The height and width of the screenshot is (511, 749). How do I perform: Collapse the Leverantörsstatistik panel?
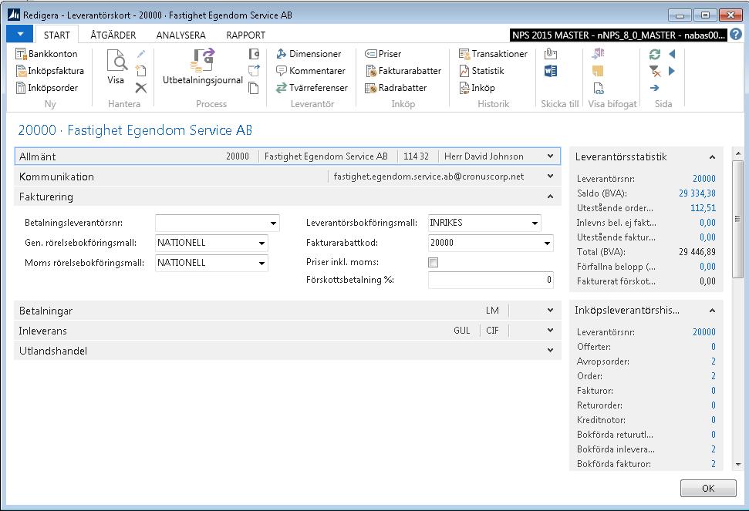point(712,157)
